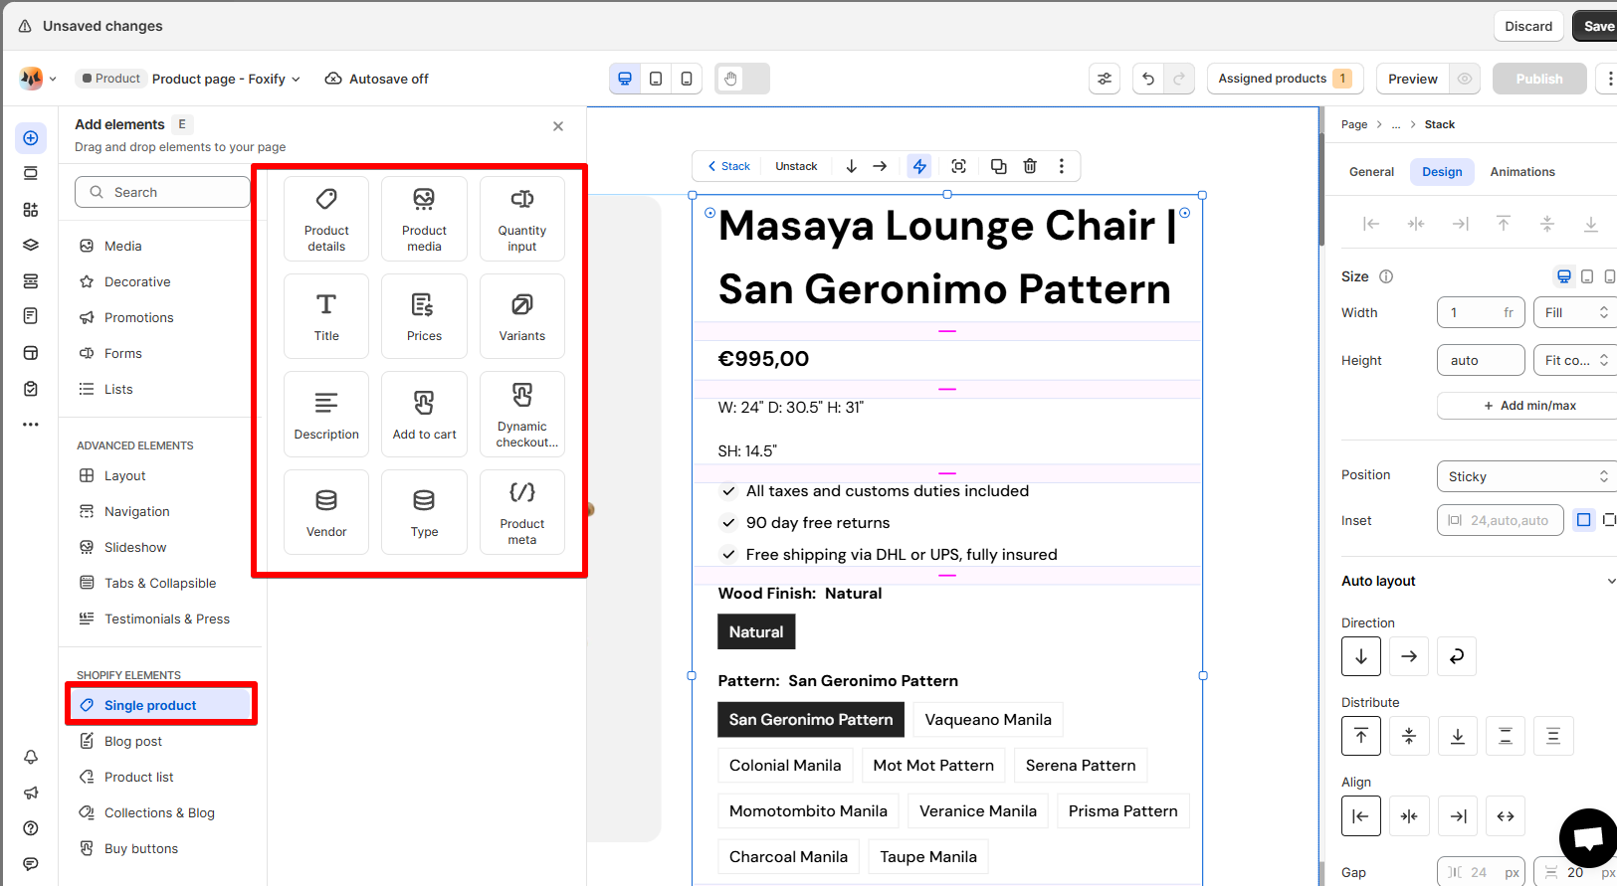
Task: Click the Unstack button
Action: (x=796, y=166)
